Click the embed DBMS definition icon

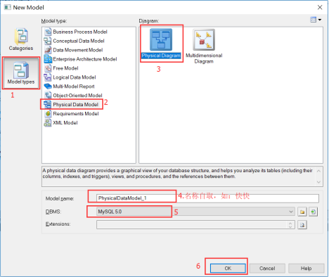[314, 212]
